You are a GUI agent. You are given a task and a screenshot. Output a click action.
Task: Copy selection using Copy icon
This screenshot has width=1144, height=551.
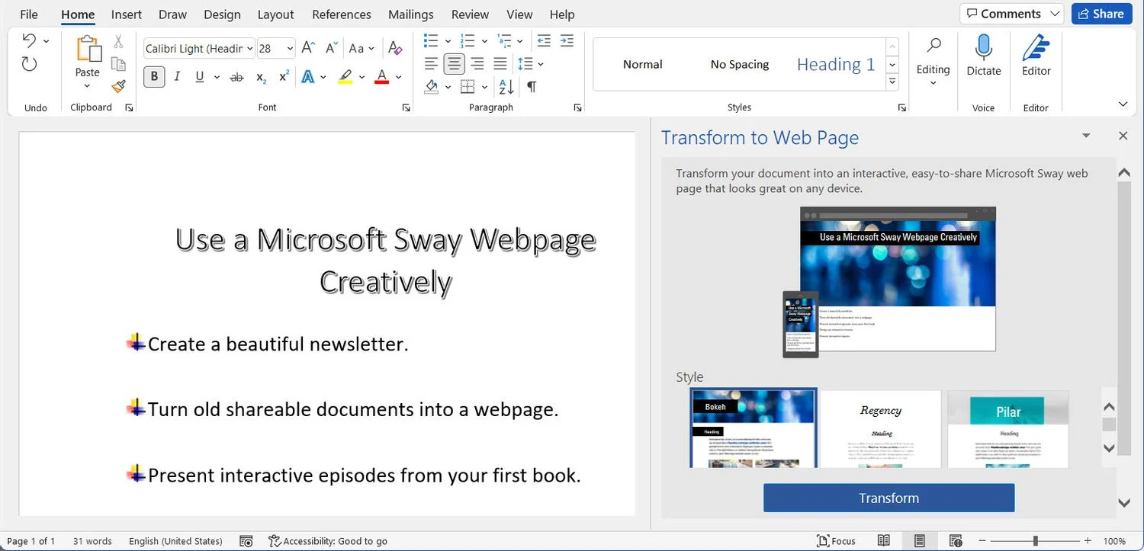click(x=118, y=64)
